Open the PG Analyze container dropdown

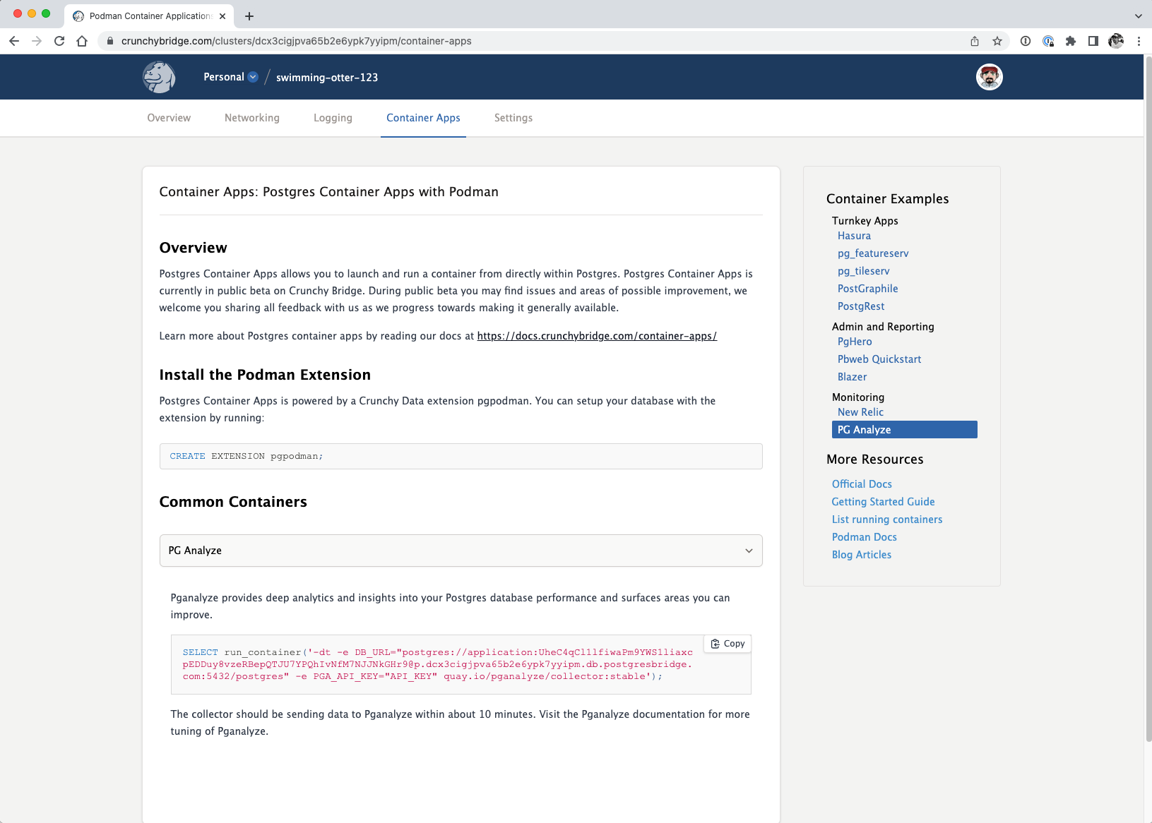[461, 551]
